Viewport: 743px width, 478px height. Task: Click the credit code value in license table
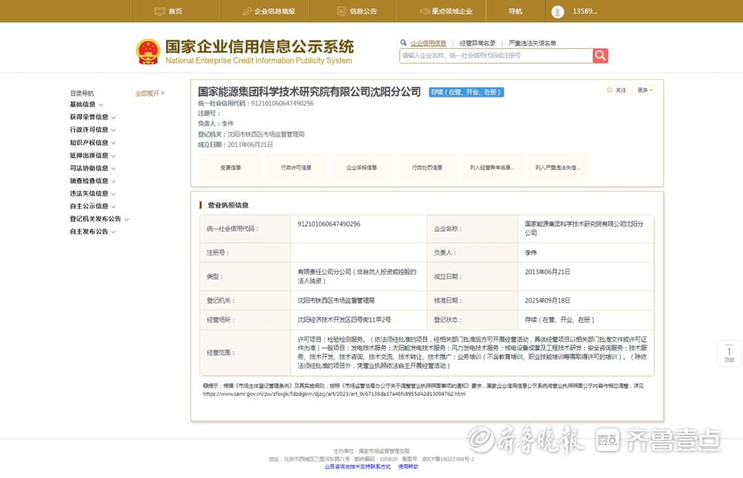[329, 224]
